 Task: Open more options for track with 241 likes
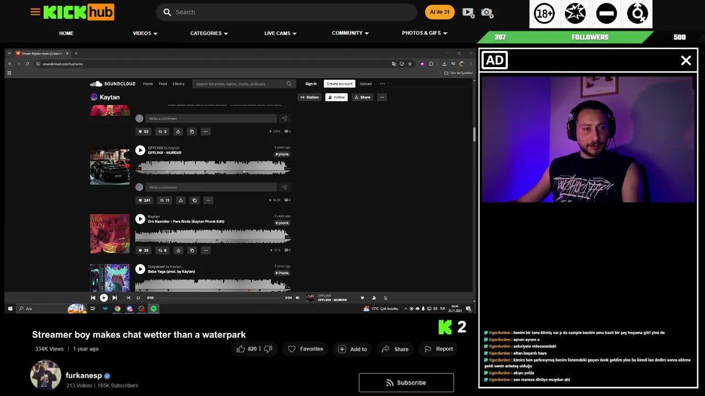[208, 200]
